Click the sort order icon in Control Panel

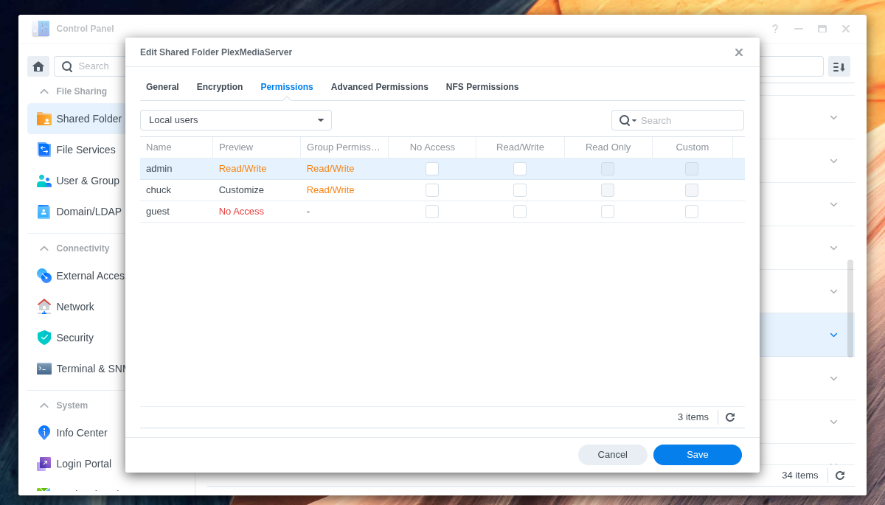(x=839, y=66)
